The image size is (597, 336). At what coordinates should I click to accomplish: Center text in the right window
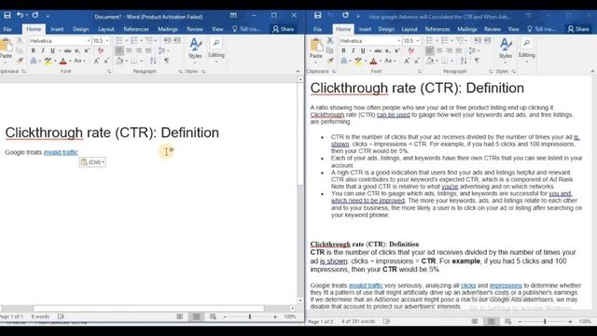(439, 50)
